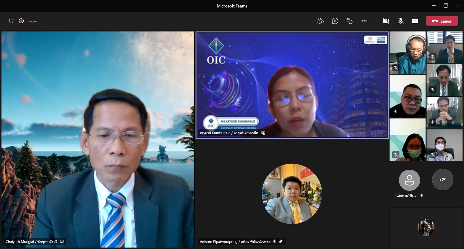Open the share content tray
The height and width of the screenshot is (249, 464).
pyautogui.click(x=415, y=21)
